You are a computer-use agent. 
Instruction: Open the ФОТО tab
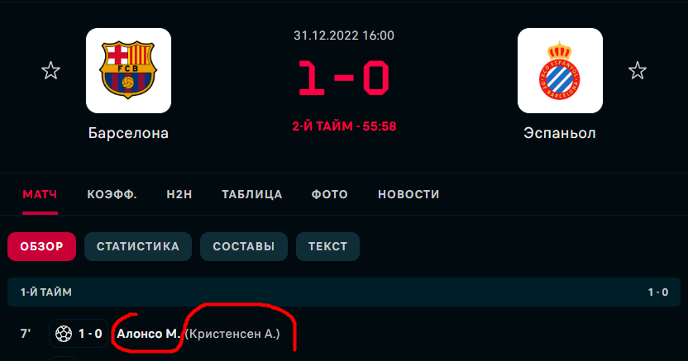[329, 194]
